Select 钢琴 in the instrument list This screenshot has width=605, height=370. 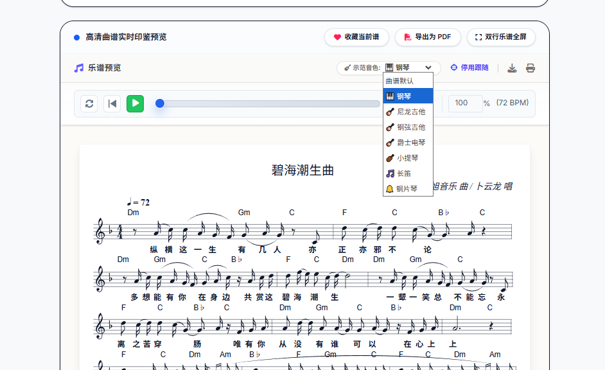[408, 96]
